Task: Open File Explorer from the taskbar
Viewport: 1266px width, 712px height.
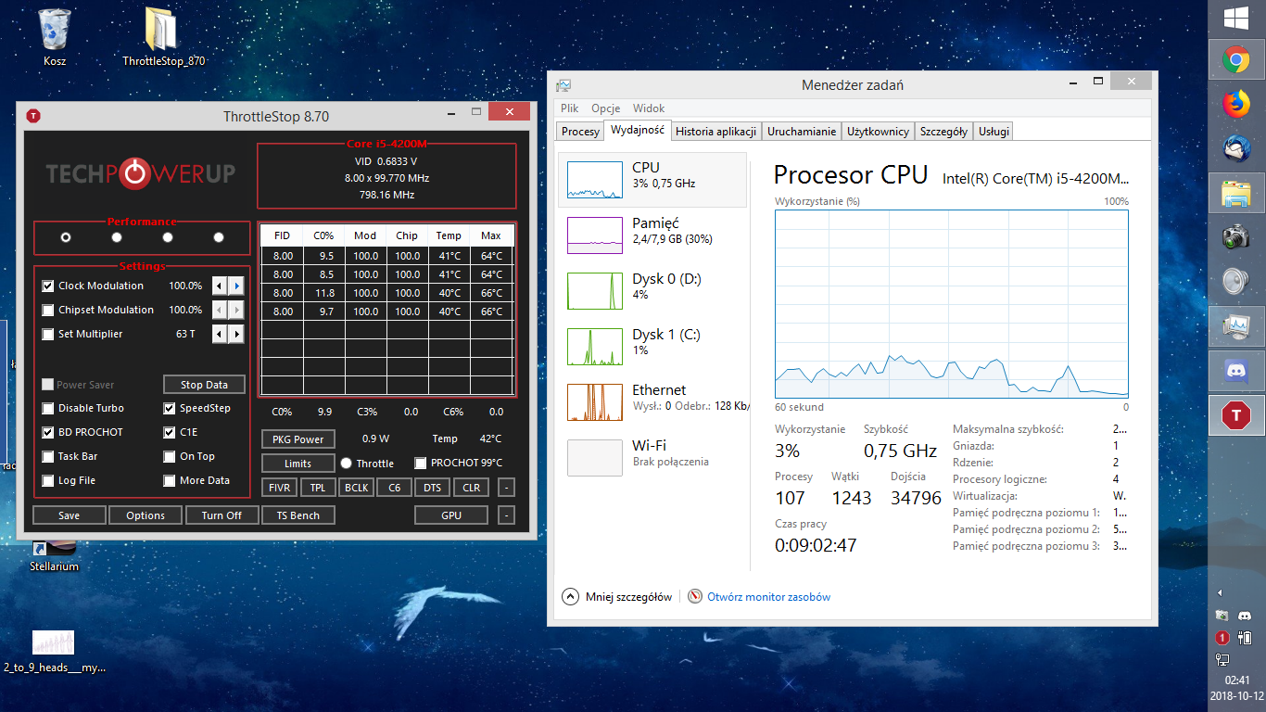Action: 1234,194
